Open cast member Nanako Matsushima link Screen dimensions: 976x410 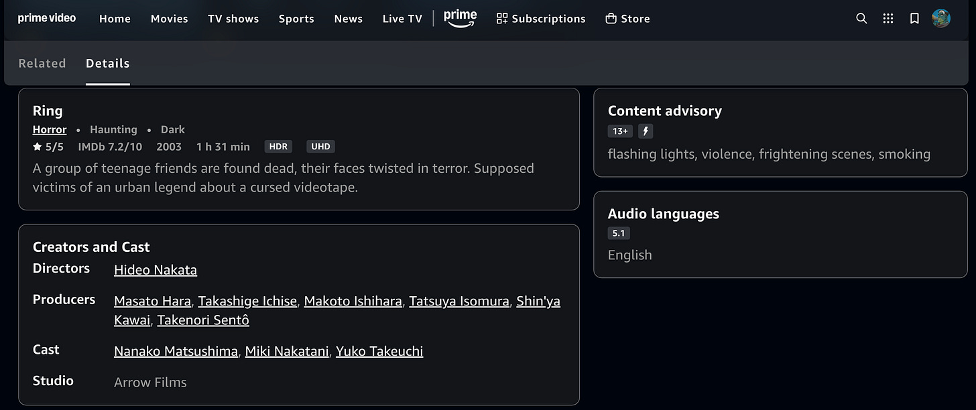176,351
